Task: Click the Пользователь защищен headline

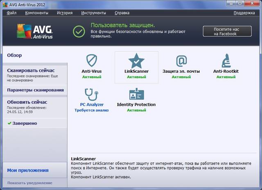Action: click(x=123, y=25)
